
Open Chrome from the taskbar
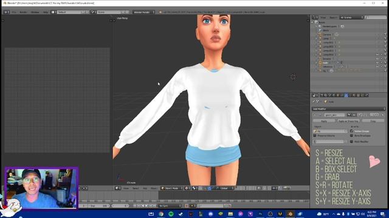click(x=161, y=214)
